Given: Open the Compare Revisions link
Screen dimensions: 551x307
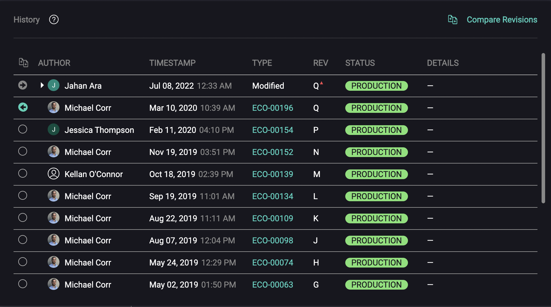Looking at the screenshot, I should click(x=502, y=19).
